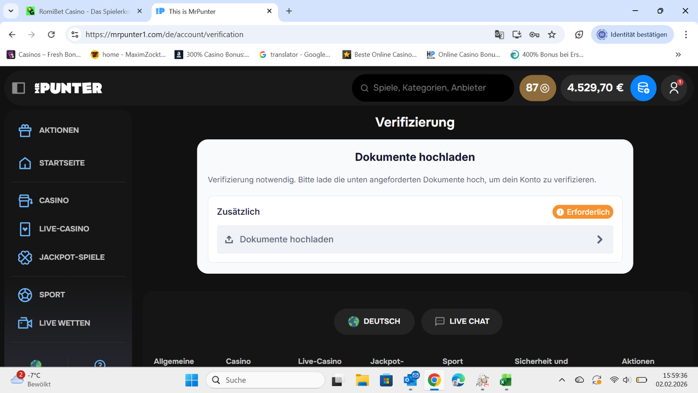The height and width of the screenshot is (393, 698).
Task: Bookmark this page with star icon
Action: 552,34
